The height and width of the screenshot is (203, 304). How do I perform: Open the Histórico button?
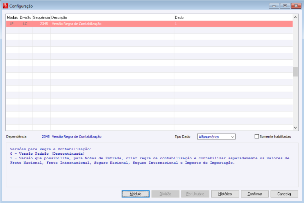(x=225, y=194)
